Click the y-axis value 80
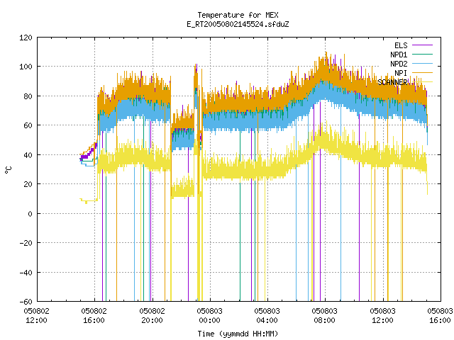This screenshot has width=454, height=340. tap(28, 96)
